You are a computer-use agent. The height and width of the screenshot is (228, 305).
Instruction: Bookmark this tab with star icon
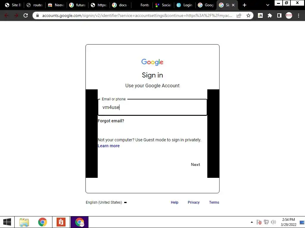coord(248,15)
